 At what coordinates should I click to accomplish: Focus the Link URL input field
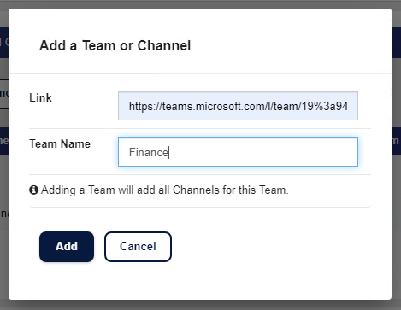click(238, 106)
